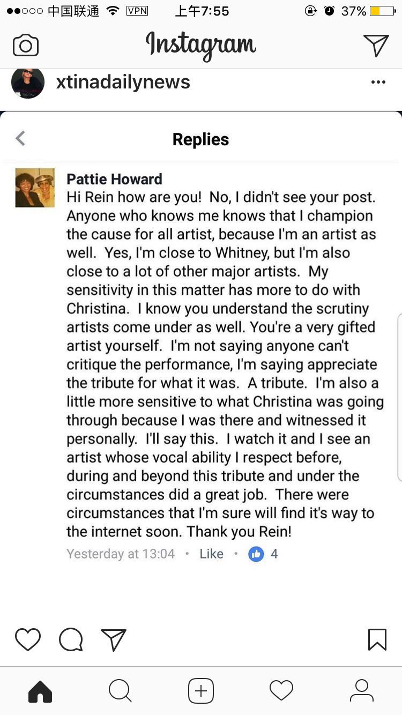The width and height of the screenshot is (402, 715).
Task: Open the Search tab
Action: point(120,691)
